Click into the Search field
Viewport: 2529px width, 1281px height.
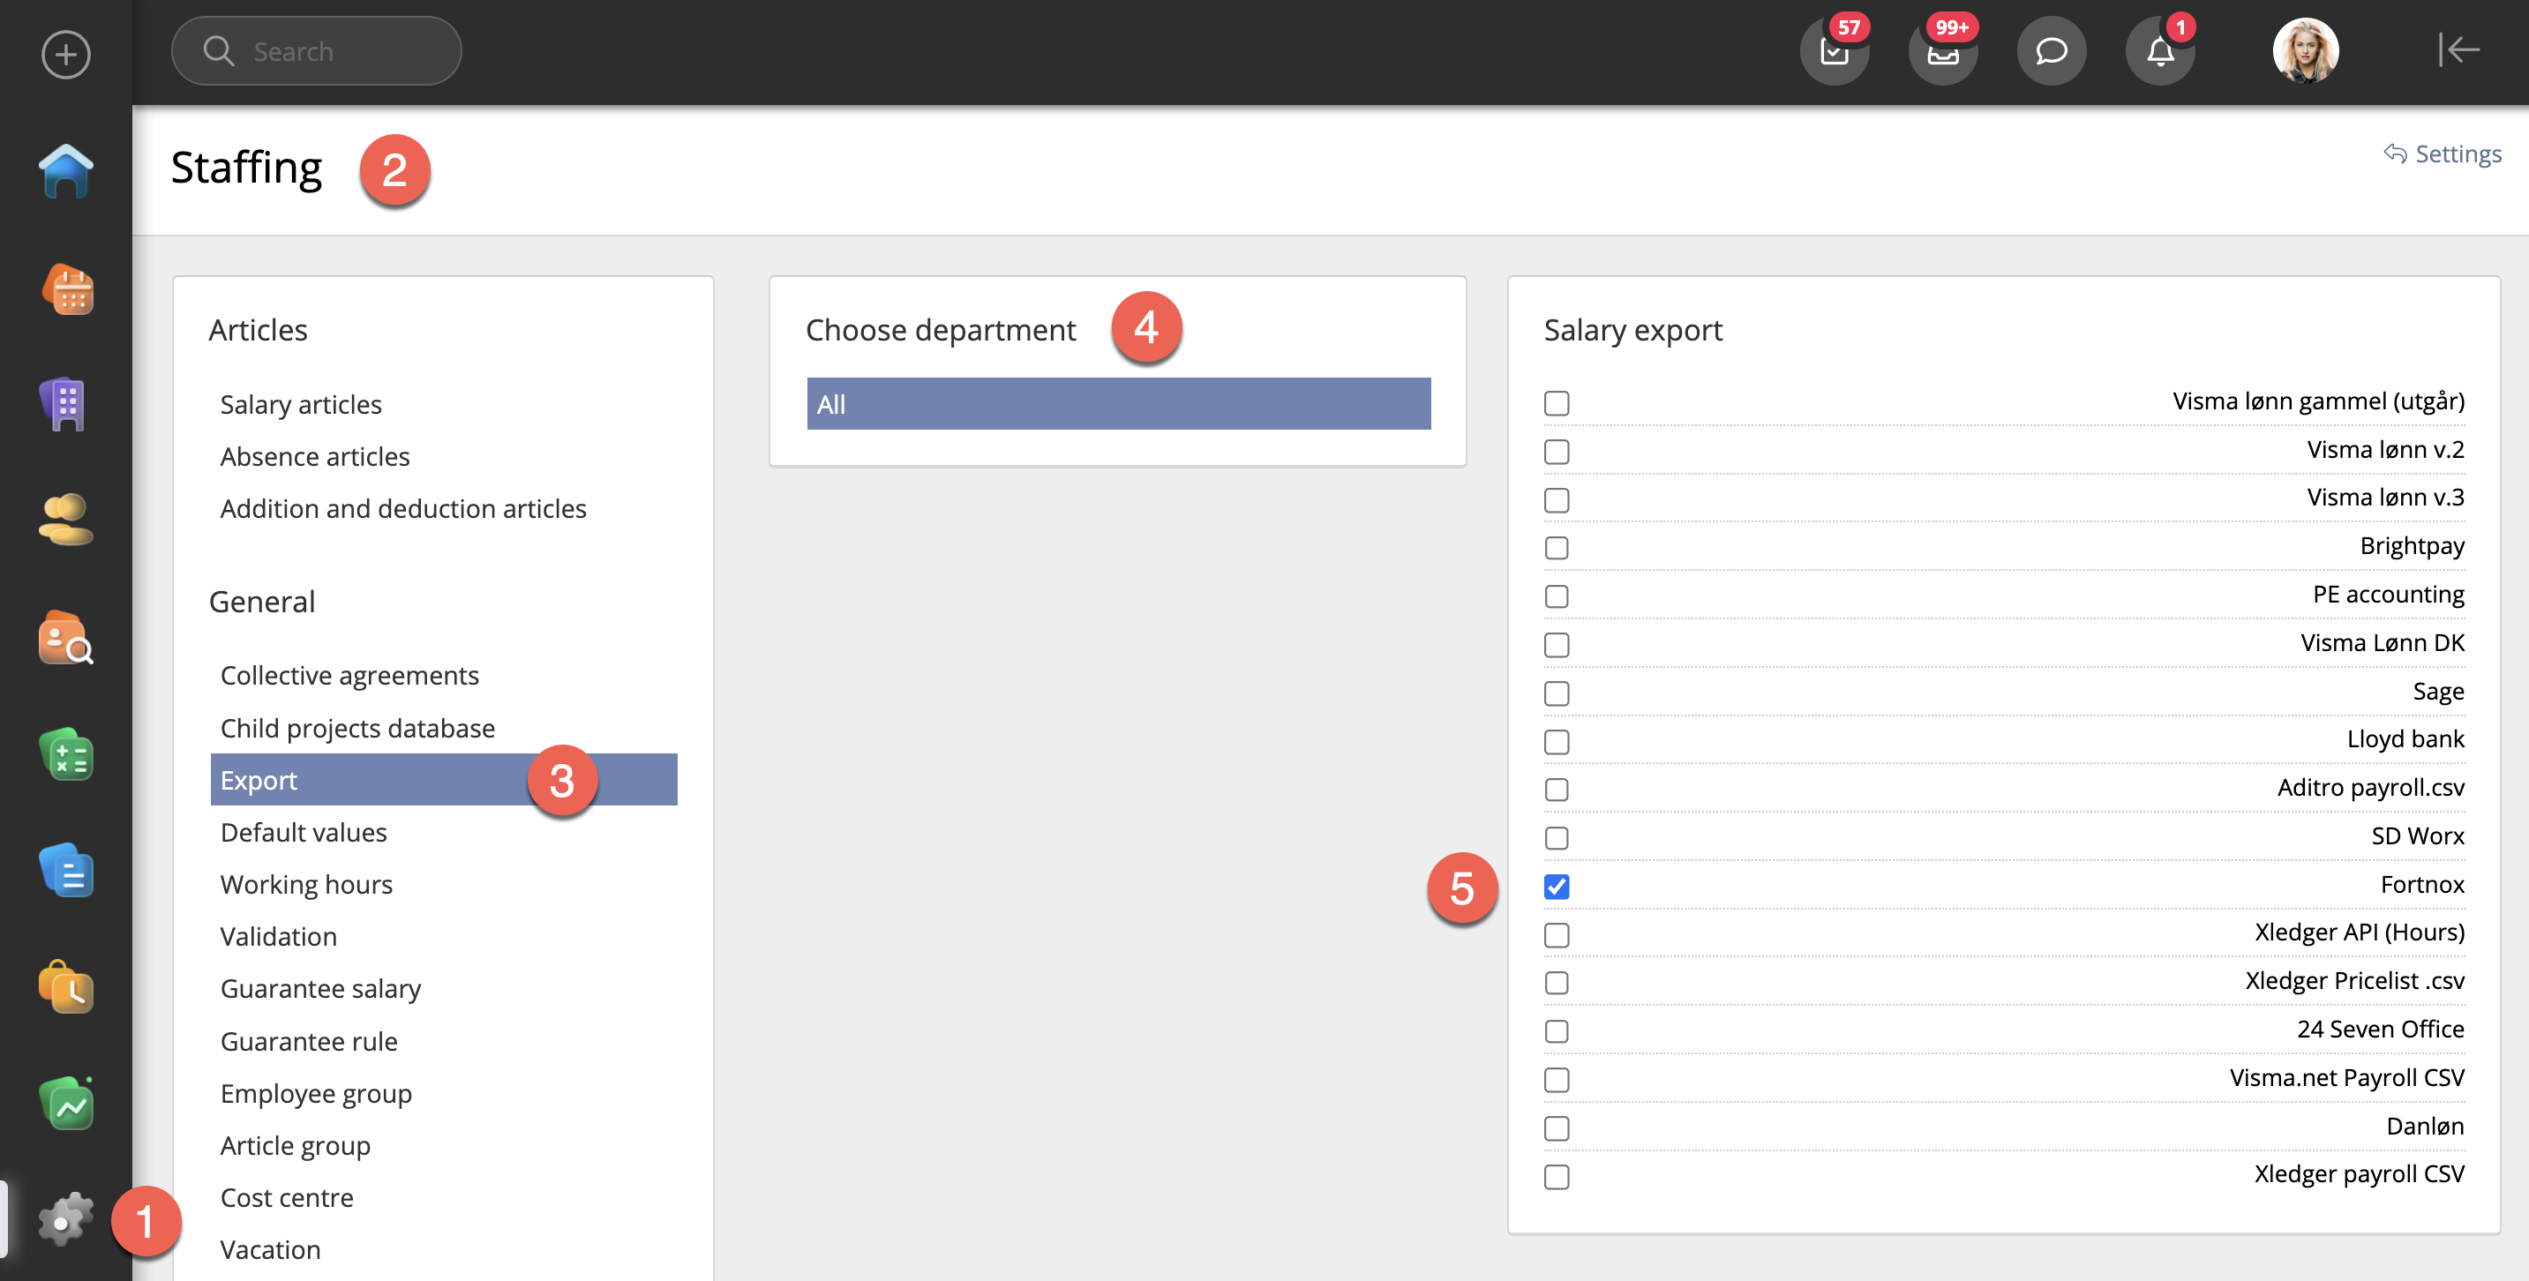tap(316, 51)
